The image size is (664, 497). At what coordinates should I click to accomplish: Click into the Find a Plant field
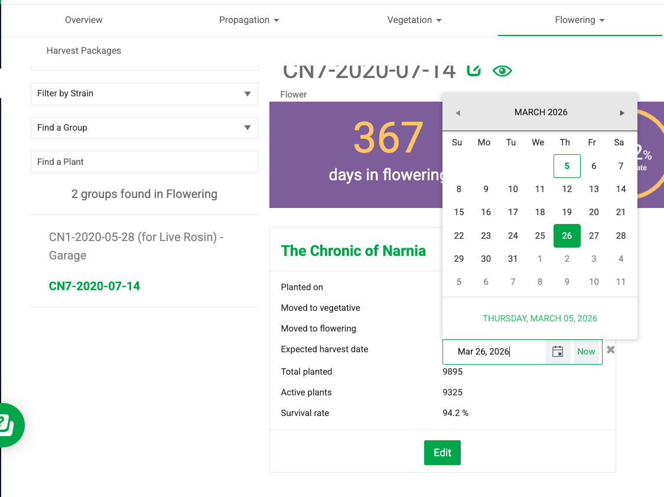tap(144, 162)
